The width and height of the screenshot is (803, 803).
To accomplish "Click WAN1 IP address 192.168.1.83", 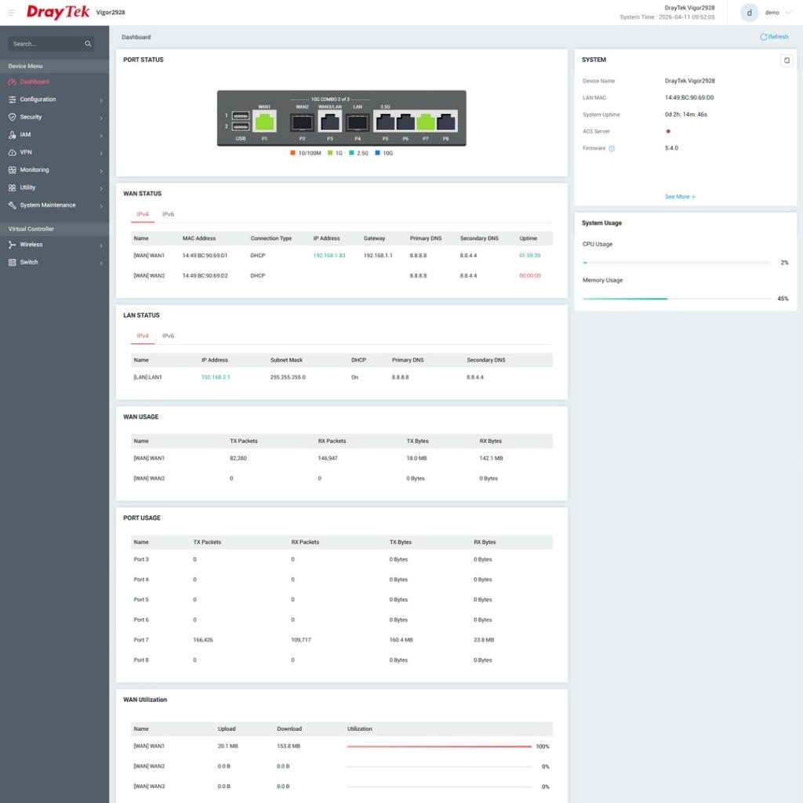I will pyautogui.click(x=329, y=256).
